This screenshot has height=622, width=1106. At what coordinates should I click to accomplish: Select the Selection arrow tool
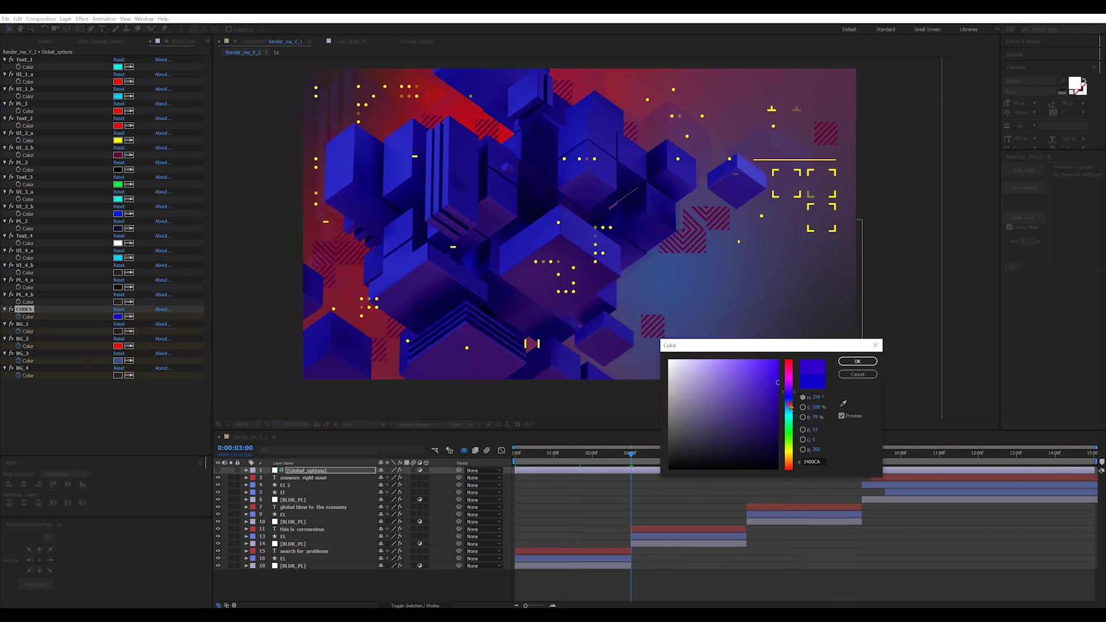[9, 29]
